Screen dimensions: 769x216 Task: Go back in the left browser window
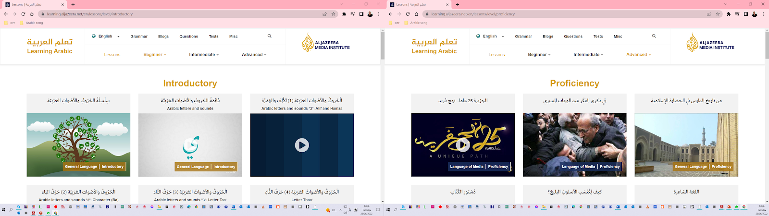click(x=6, y=14)
